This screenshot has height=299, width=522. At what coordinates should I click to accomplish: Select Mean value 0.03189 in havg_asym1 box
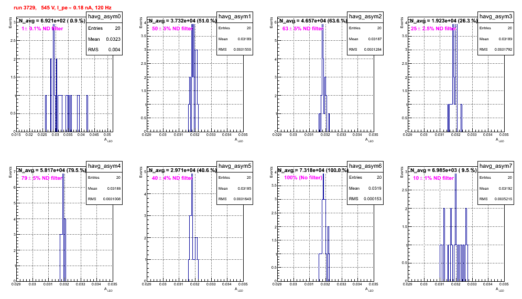(244, 39)
